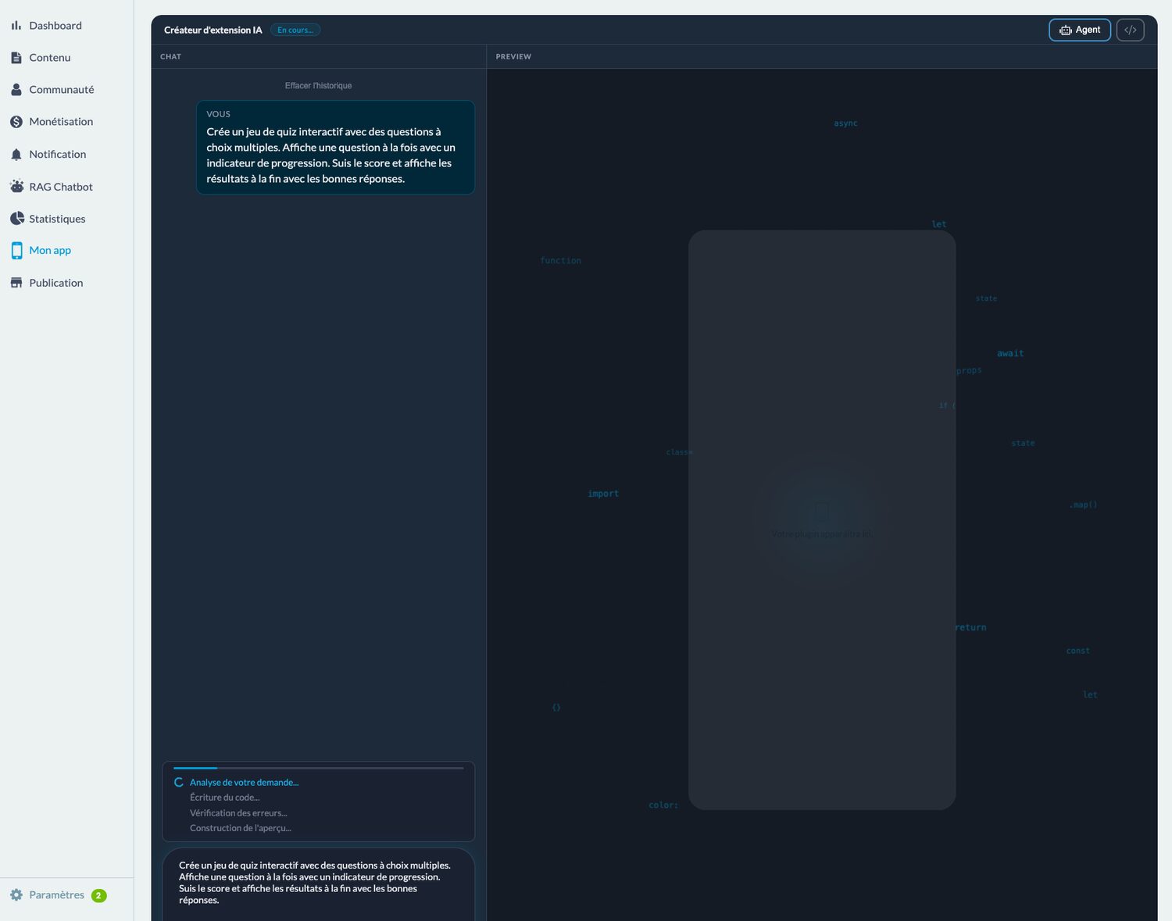The image size is (1172, 921).
Task: Switch to Agent mode
Action: 1080,30
